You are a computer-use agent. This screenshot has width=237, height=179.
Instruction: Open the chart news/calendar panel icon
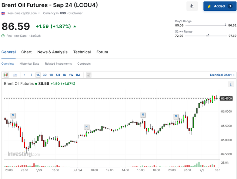89,75
